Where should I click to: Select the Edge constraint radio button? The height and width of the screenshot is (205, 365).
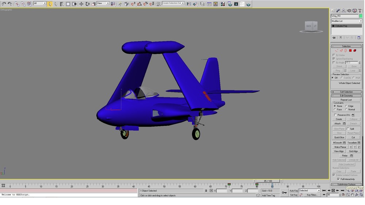[346, 106]
